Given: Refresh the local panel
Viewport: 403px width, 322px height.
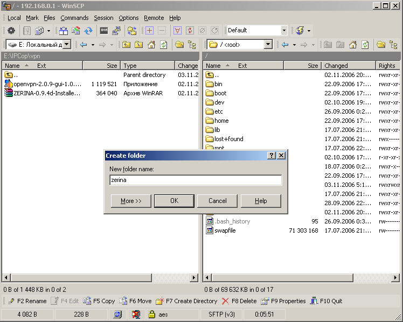Looking at the screenshot, I should 164,45.
